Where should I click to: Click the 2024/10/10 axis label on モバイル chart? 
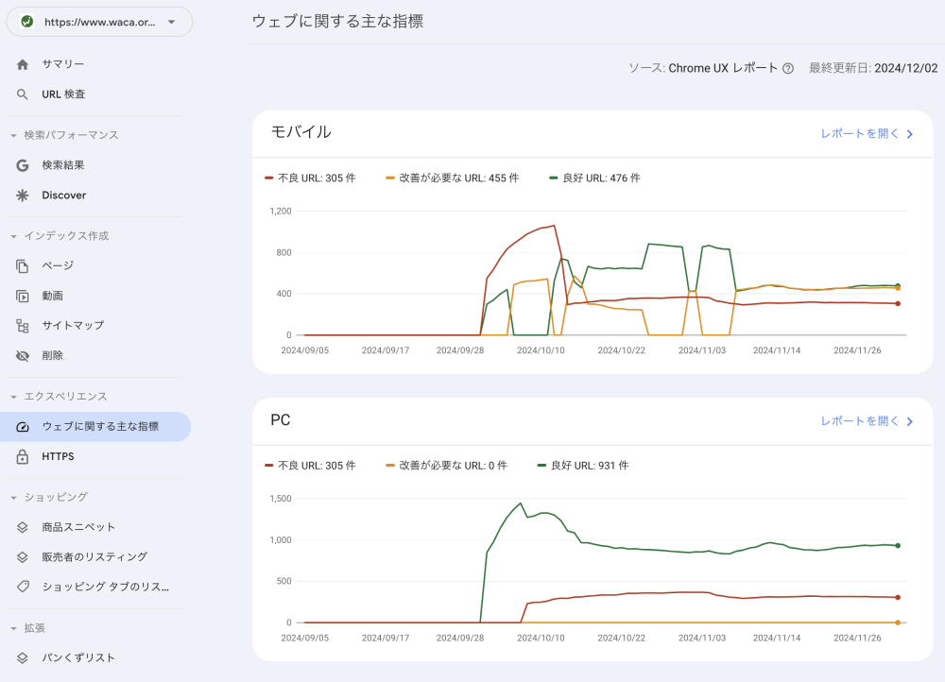[x=541, y=350]
